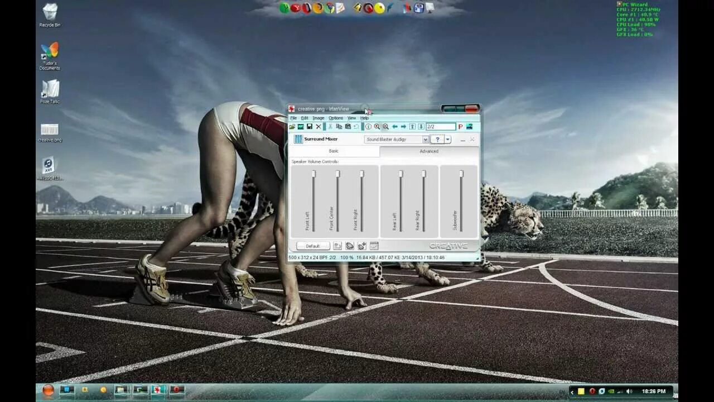714x402 pixels.
Task: Click the Default button in Surround Mixer
Action: pyautogui.click(x=313, y=246)
